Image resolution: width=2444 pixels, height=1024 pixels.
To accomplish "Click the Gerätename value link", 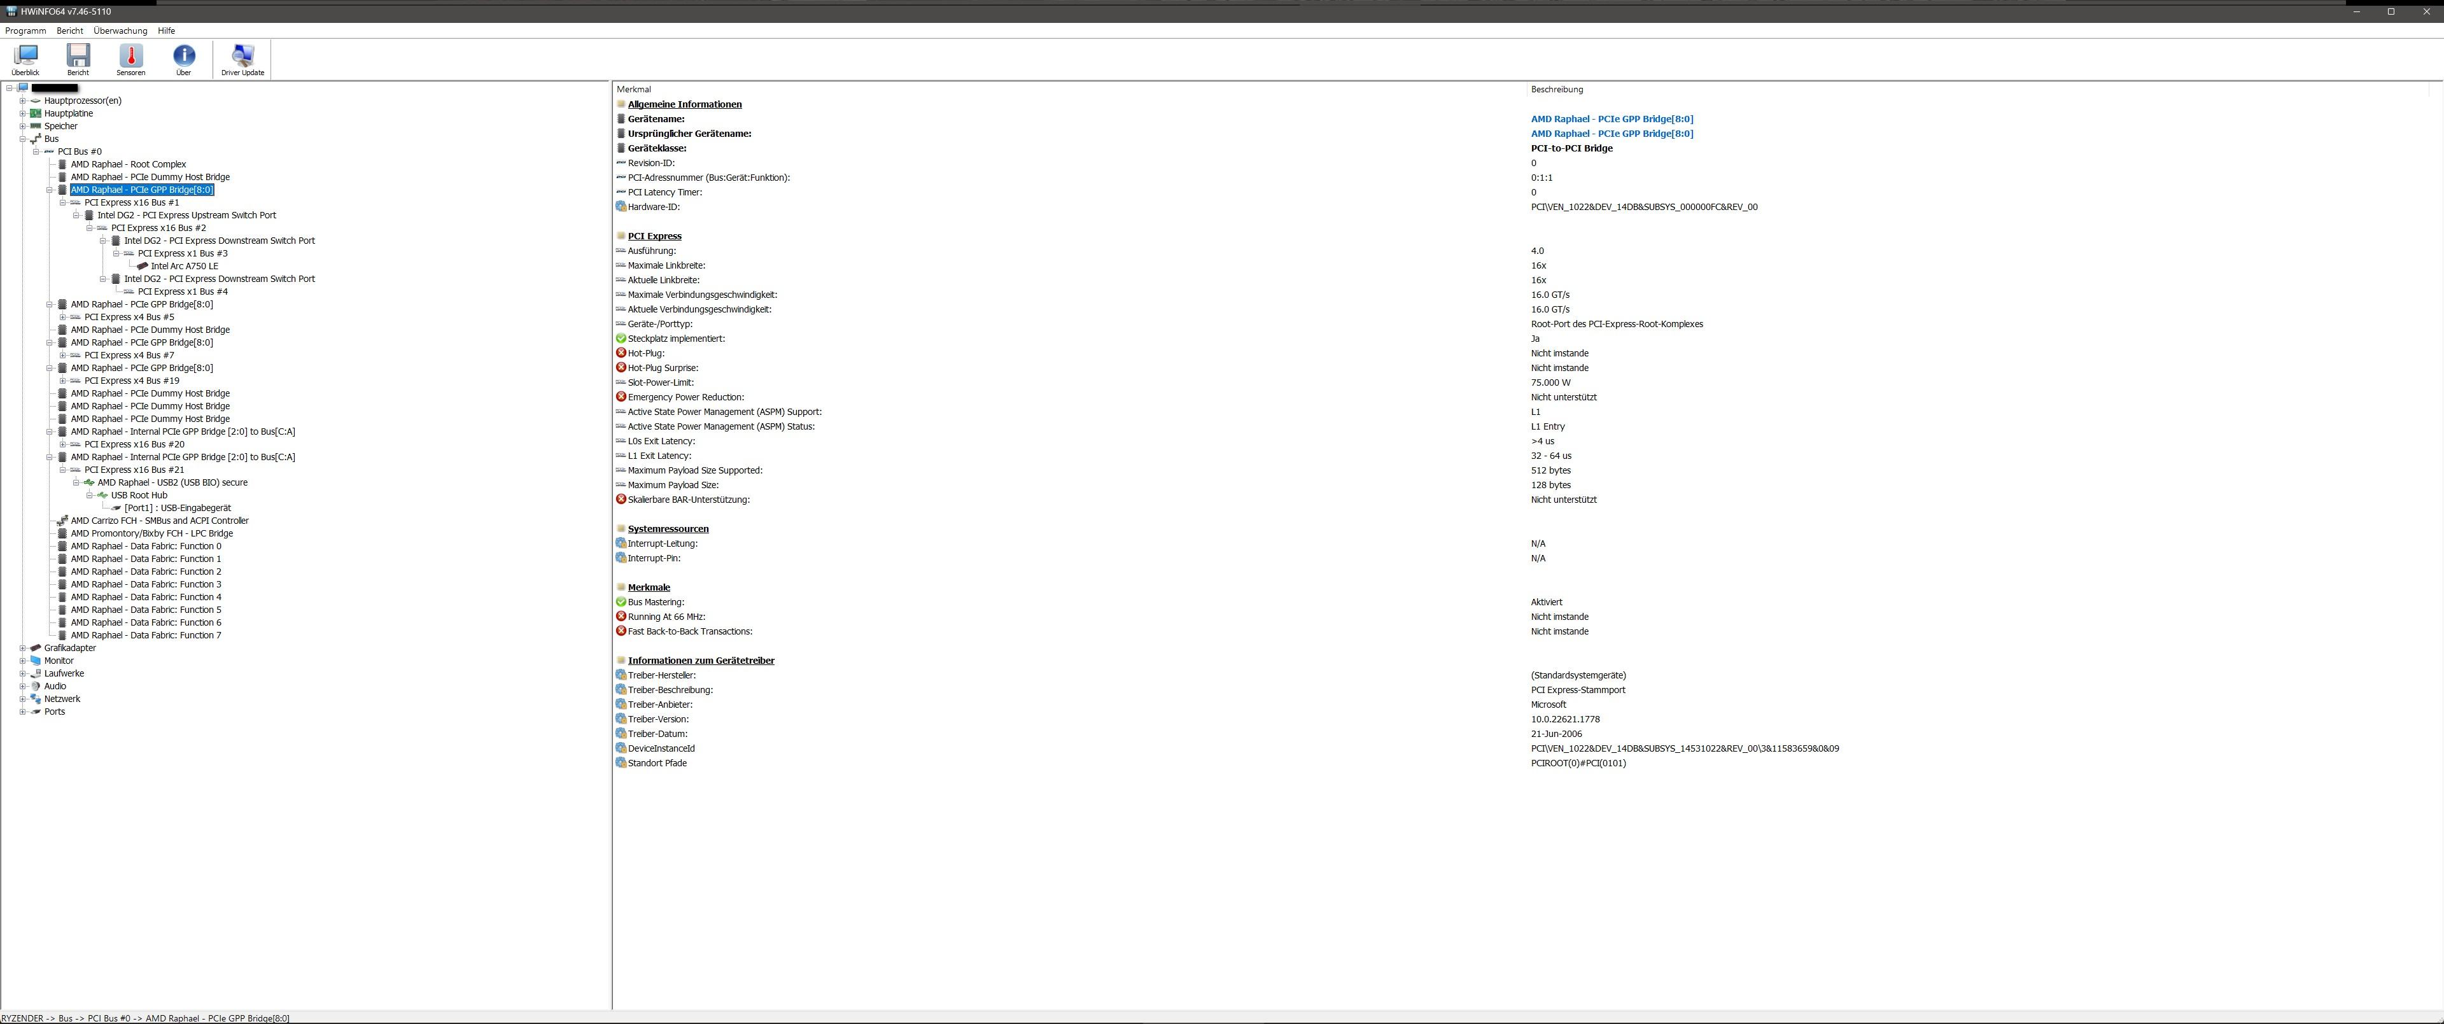I will (1612, 118).
